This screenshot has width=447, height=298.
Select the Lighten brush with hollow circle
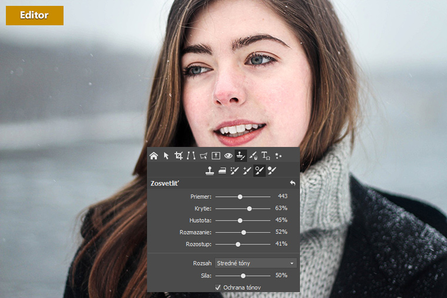[259, 170]
